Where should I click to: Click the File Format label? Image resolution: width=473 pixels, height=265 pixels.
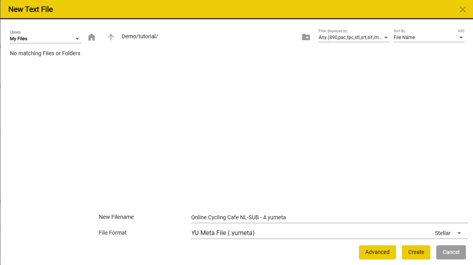113,233
